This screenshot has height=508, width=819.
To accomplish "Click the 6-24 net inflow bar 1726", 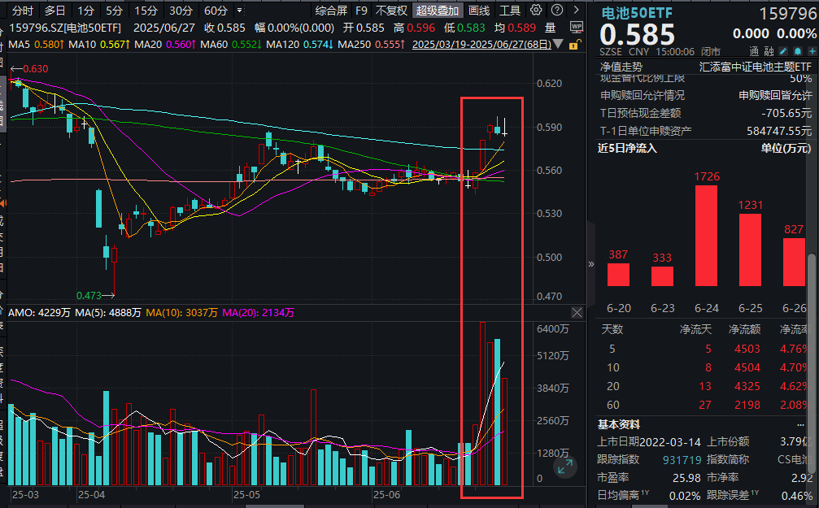I will pyautogui.click(x=707, y=236).
